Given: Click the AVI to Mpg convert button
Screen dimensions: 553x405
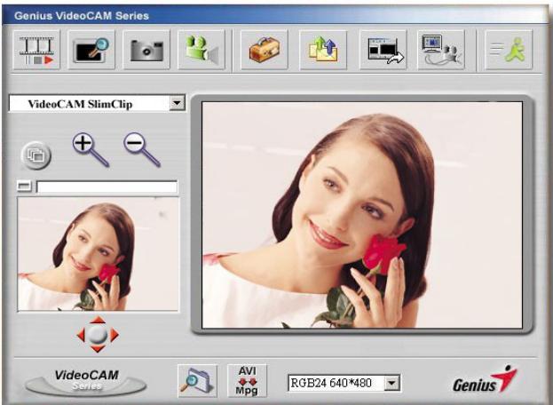Looking at the screenshot, I should point(248,381).
